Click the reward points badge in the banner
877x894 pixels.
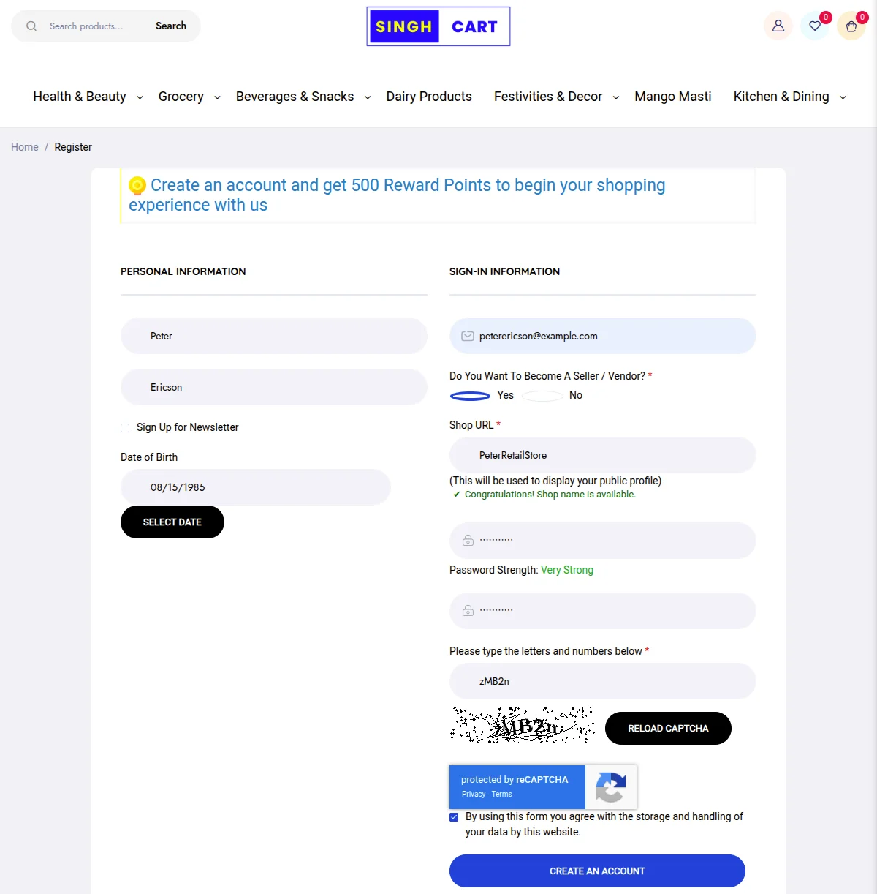point(137,185)
